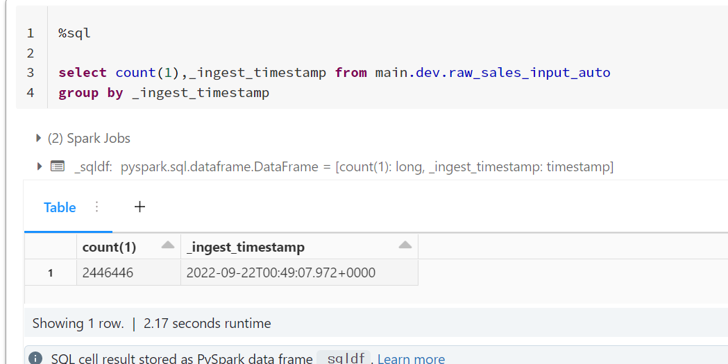This screenshot has height=364, width=728.
Task: Sort by count(1) column arrow
Action: coord(168,245)
